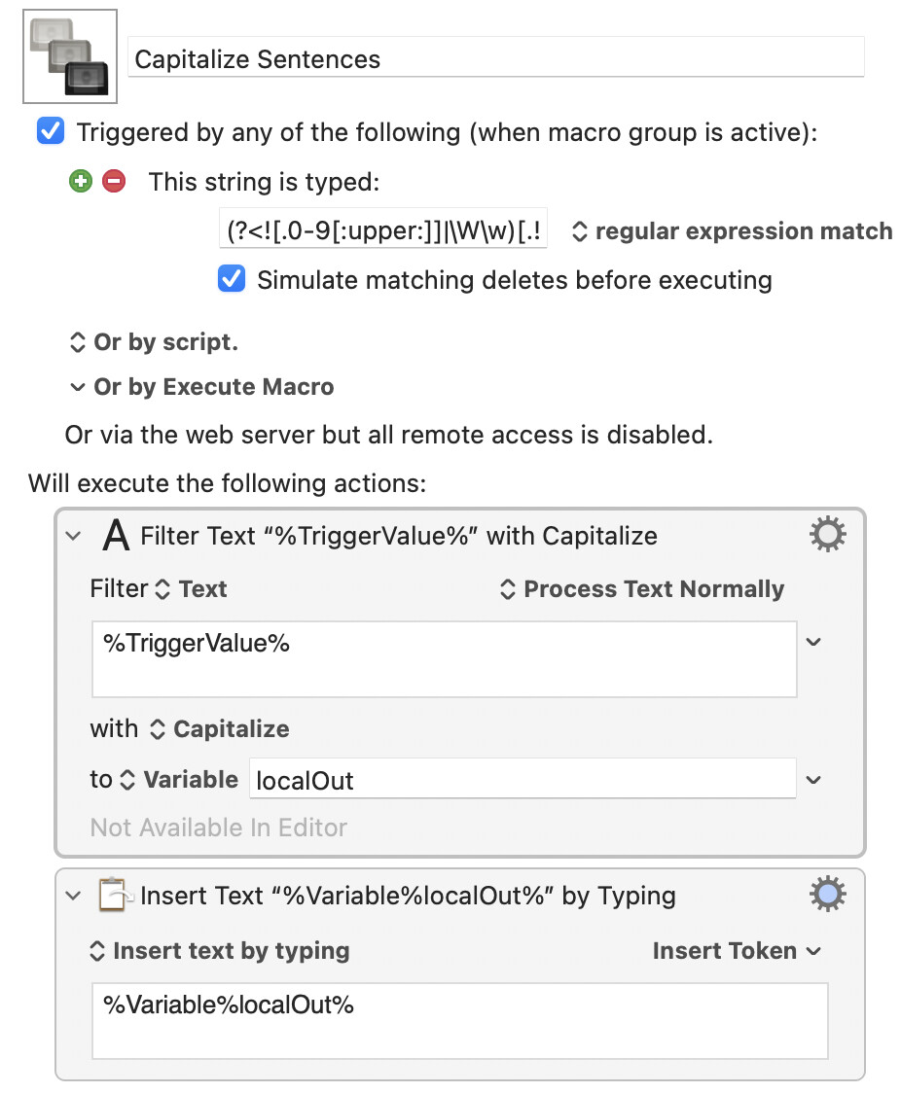Viewport: 901px width, 1093px height.
Task: Click the Insert Text clipboard icon
Action: pos(116,896)
